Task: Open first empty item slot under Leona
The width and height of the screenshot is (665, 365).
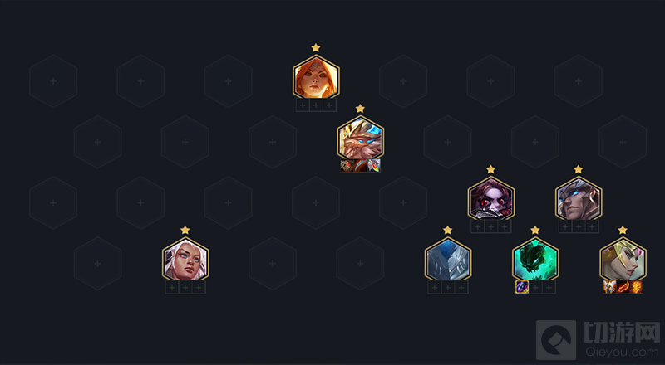Action: click(303, 105)
